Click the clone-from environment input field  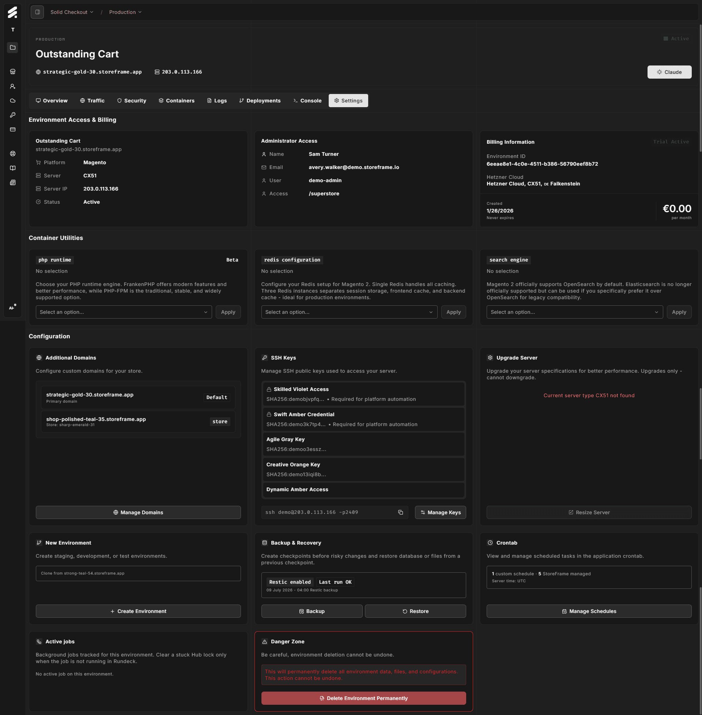click(138, 573)
